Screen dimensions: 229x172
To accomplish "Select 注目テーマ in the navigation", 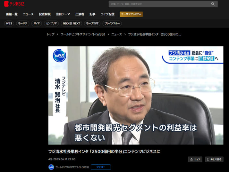I will tap(63, 14).
